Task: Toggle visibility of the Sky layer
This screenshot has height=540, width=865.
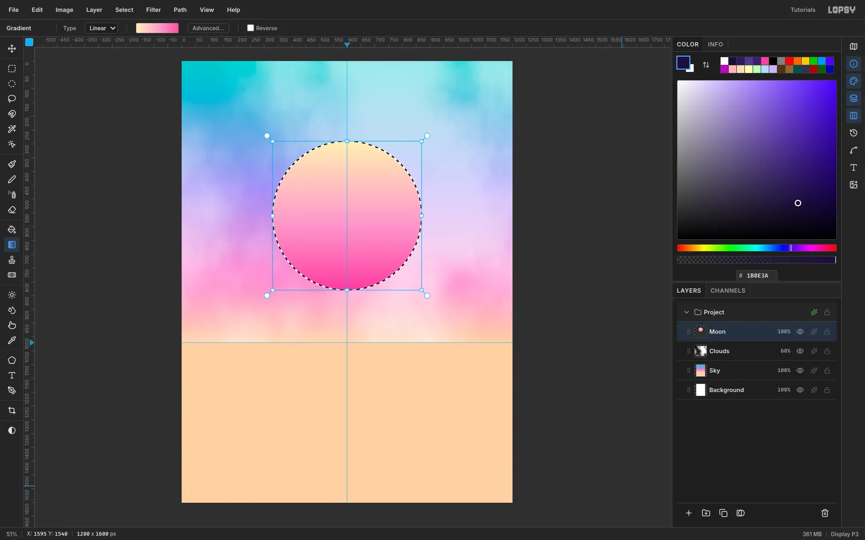Action: (x=800, y=370)
